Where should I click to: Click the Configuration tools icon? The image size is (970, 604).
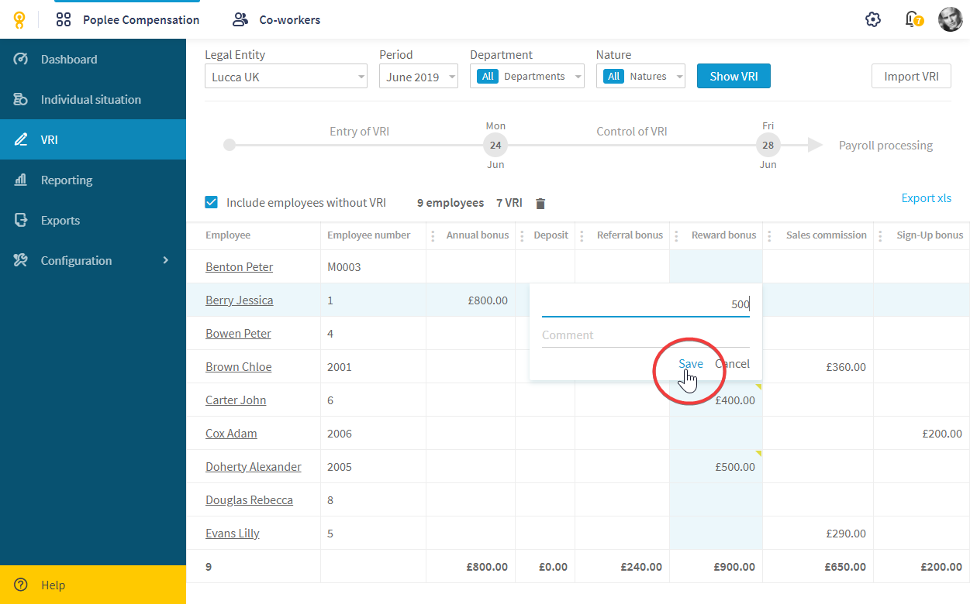pos(21,260)
